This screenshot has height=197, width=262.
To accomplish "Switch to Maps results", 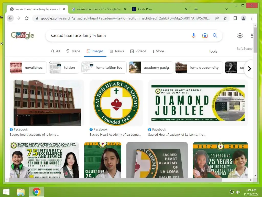I will pos(73,51).
